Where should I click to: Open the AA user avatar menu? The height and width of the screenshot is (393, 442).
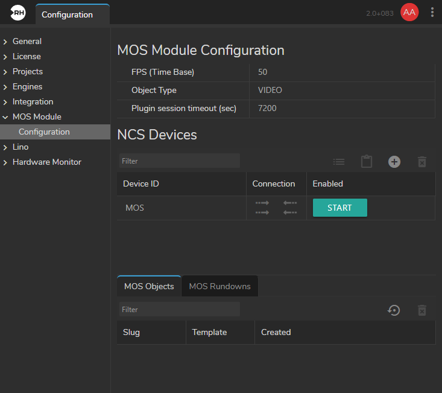(x=409, y=13)
